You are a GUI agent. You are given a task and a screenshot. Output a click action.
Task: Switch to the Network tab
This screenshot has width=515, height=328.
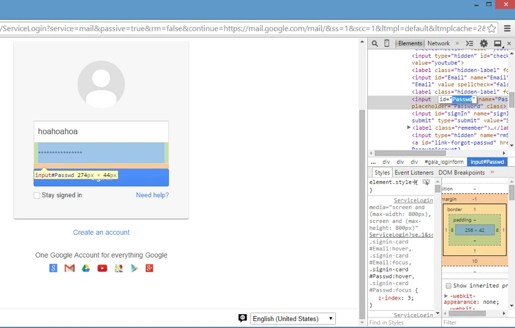click(438, 43)
